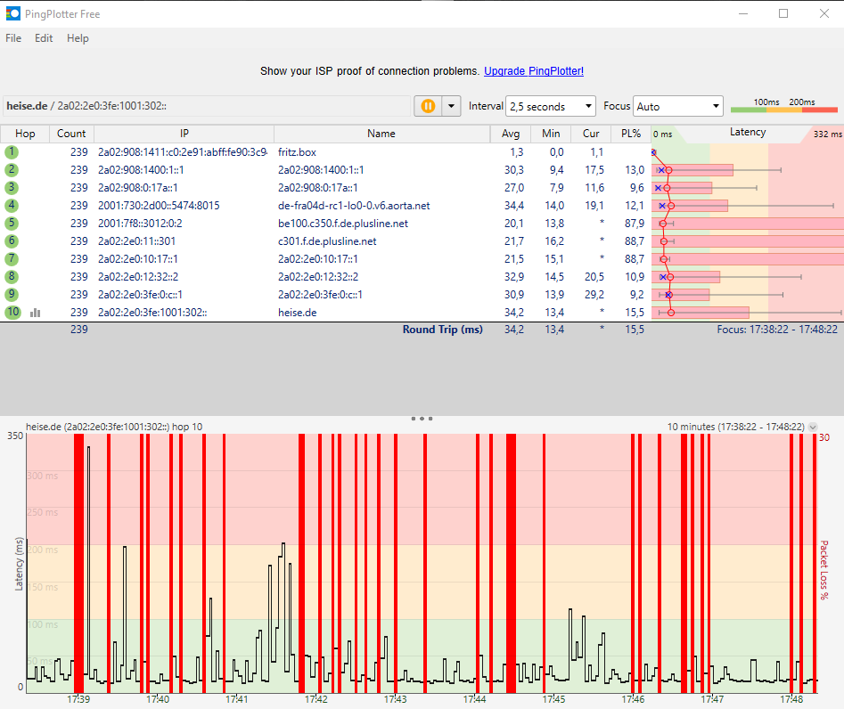The height and width of the screenshot is (709, 844).
Task: Click the Avg column header
Action: coord(511,134)
